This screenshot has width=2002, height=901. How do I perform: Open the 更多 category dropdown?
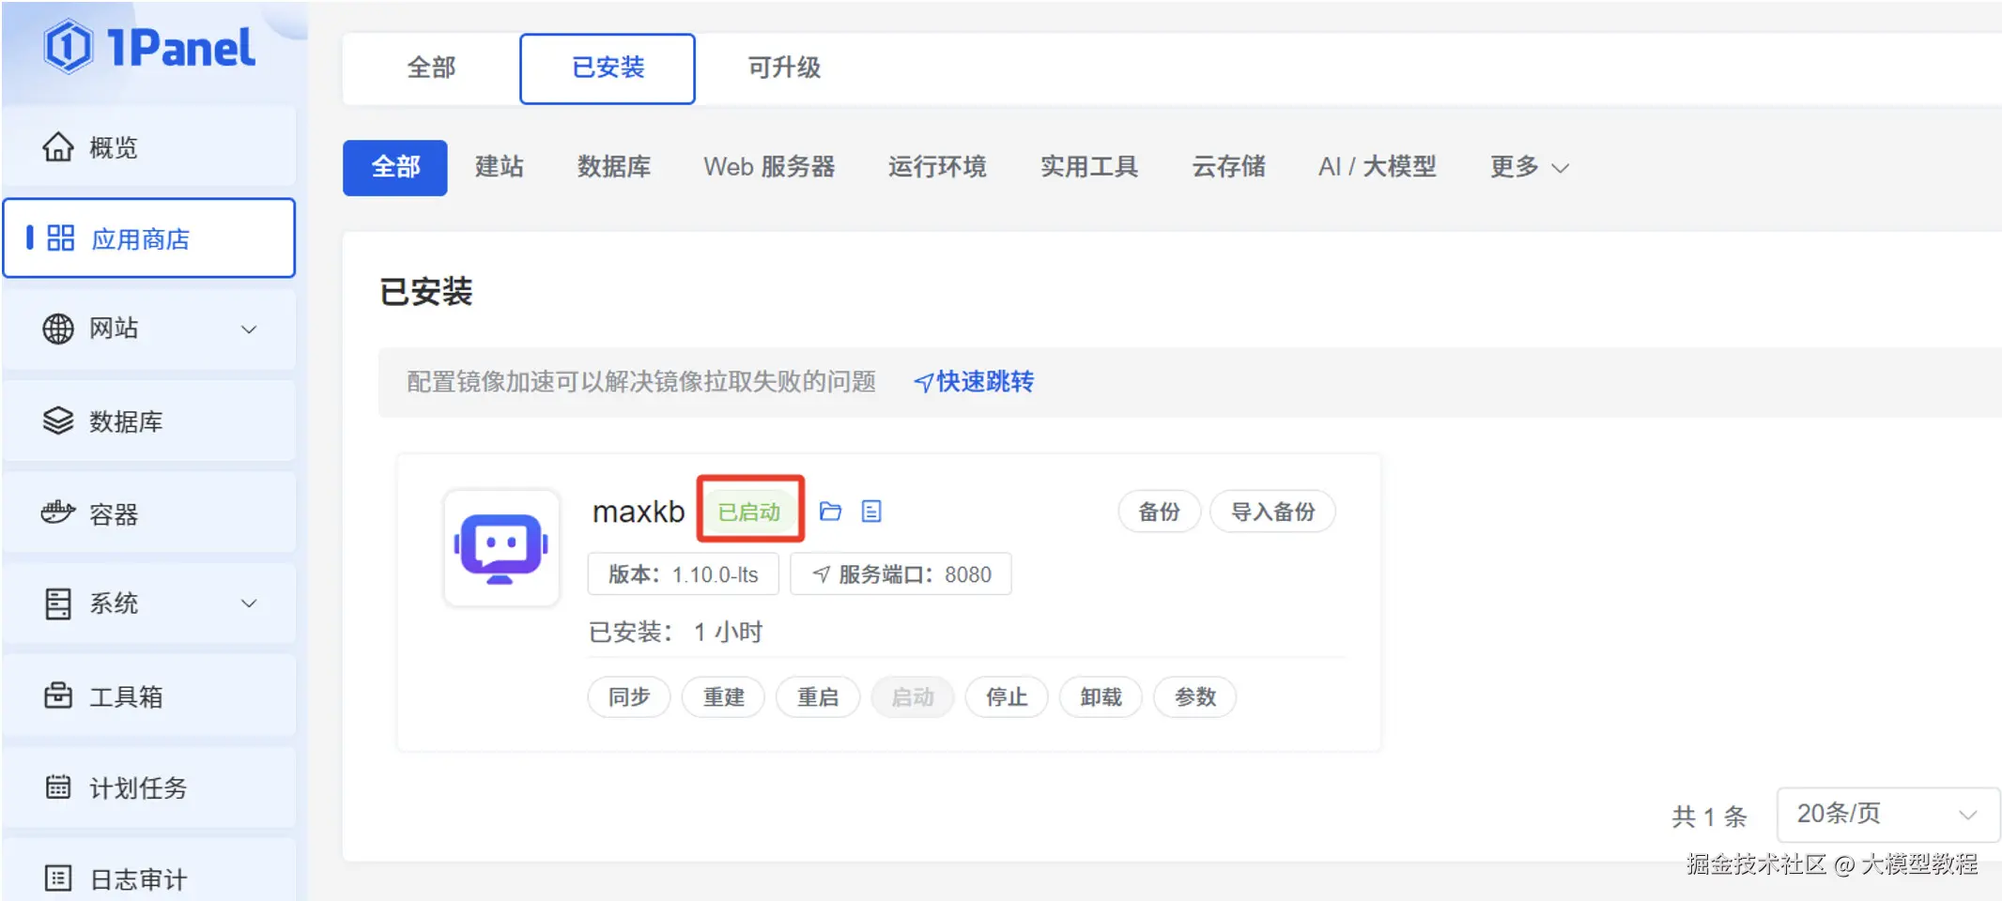1530,167
